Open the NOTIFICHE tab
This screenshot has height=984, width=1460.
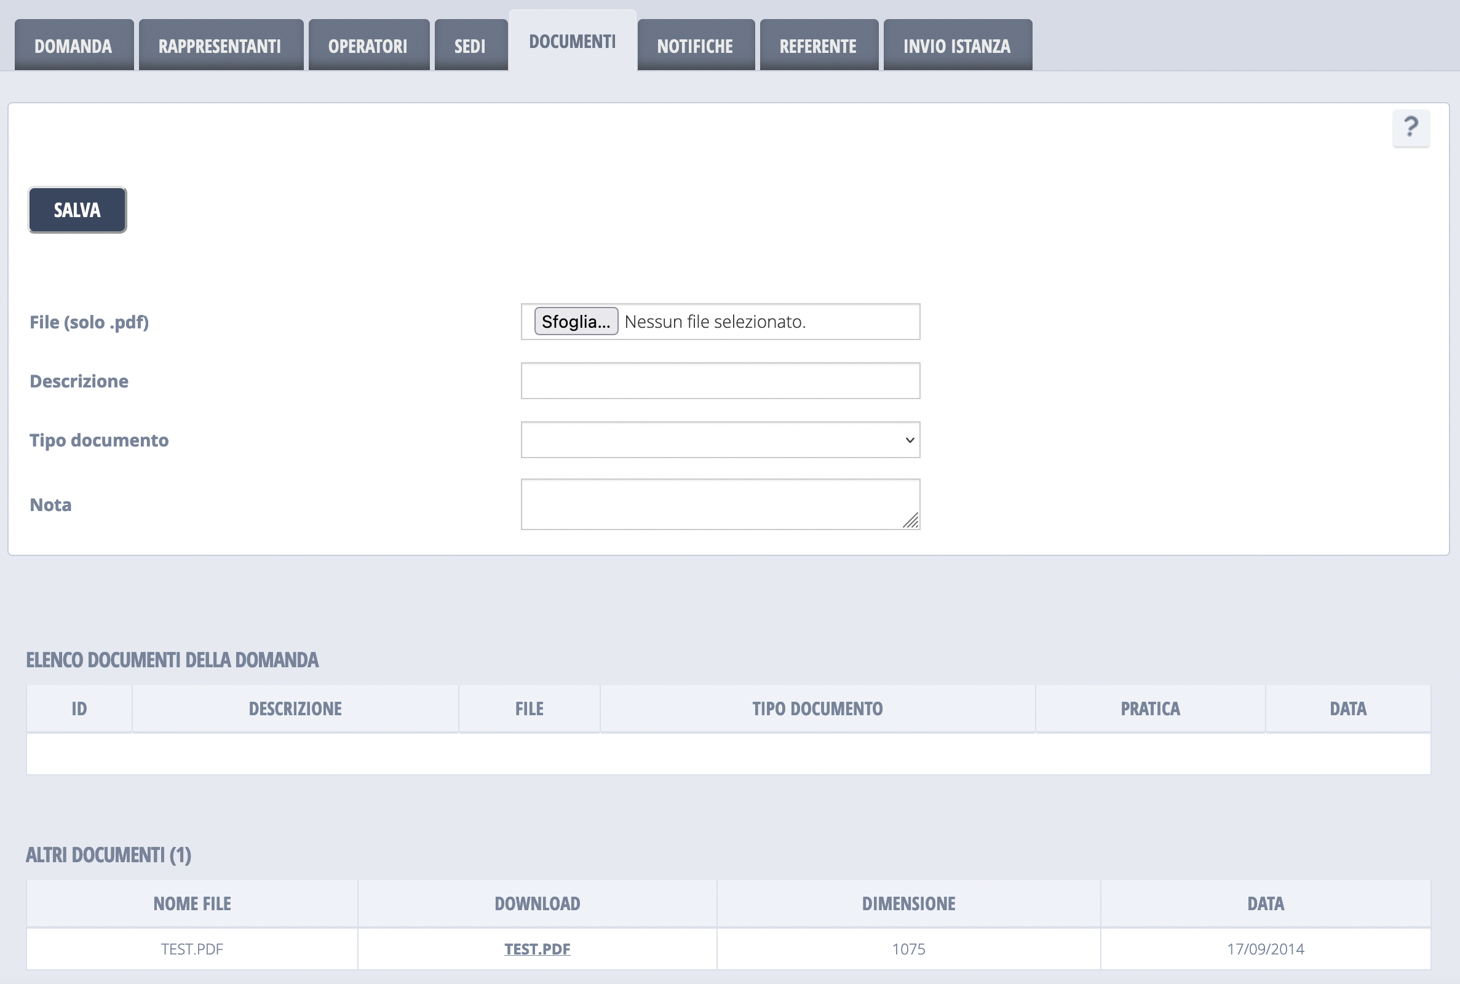(695, 46)
